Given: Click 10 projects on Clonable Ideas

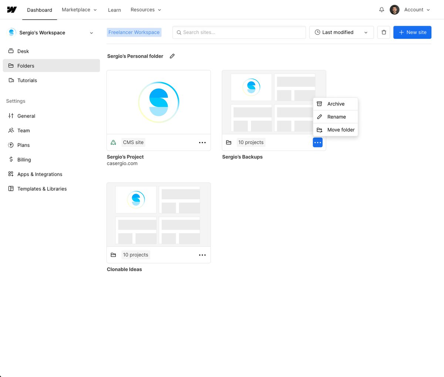Looking at the screenshot, I should [x=135, y=255].
